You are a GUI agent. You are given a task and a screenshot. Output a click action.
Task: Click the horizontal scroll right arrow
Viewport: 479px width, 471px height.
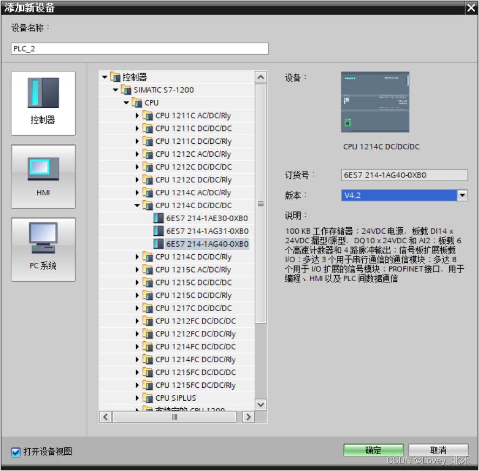click(248, 417)
